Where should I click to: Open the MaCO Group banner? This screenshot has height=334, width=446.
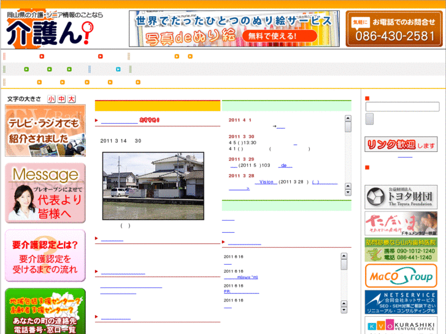point(401,276)
